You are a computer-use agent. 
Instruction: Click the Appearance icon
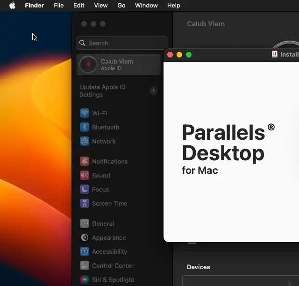point(85,237)
